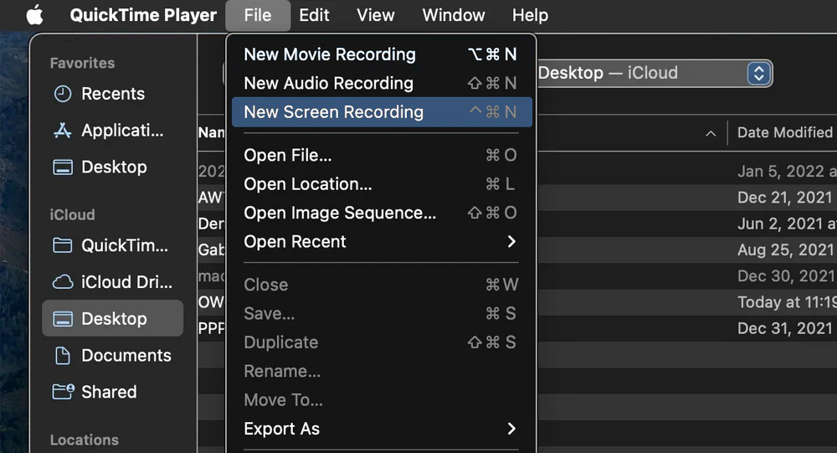Start a New Screen Recording

click(382, 111)
